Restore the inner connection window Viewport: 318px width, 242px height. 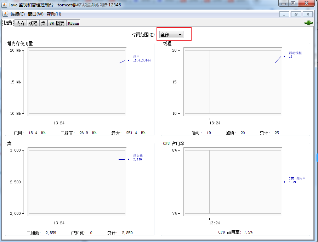coord(296,14)
